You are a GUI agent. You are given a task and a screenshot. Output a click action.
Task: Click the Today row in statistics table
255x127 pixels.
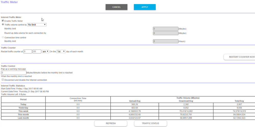[23, 104]
